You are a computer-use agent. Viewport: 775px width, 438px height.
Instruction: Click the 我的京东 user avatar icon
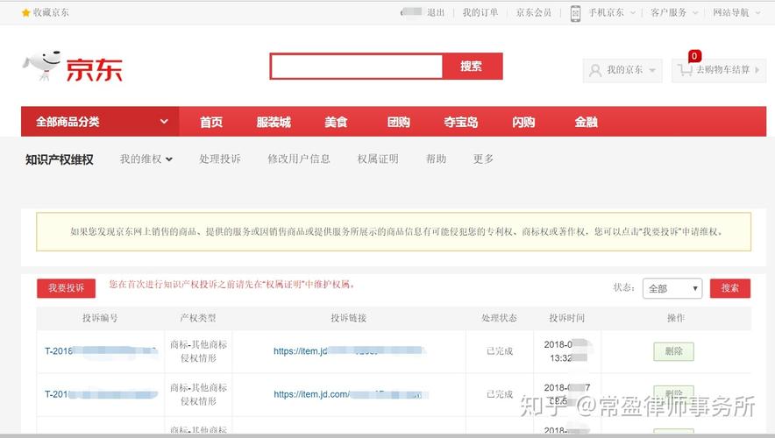click(595, 70)
